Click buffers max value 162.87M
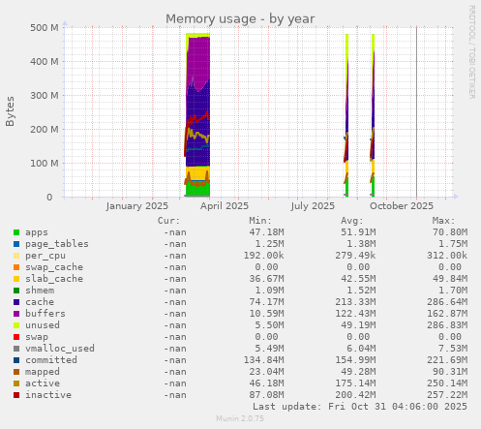Screen dimensions: 481x429 click(x=447, y=314)
